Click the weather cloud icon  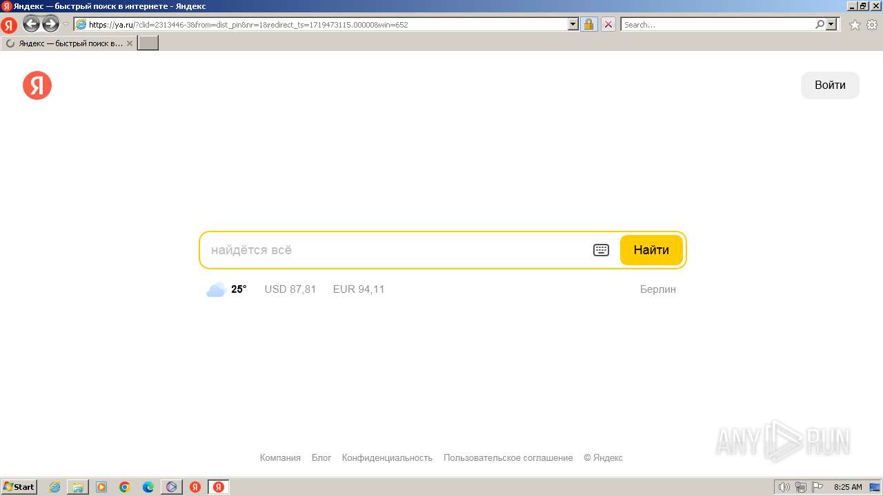pyautogui.click(x=216, y=289)
